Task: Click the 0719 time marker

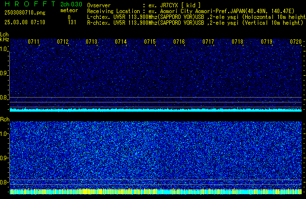Action: click(267, 42)
